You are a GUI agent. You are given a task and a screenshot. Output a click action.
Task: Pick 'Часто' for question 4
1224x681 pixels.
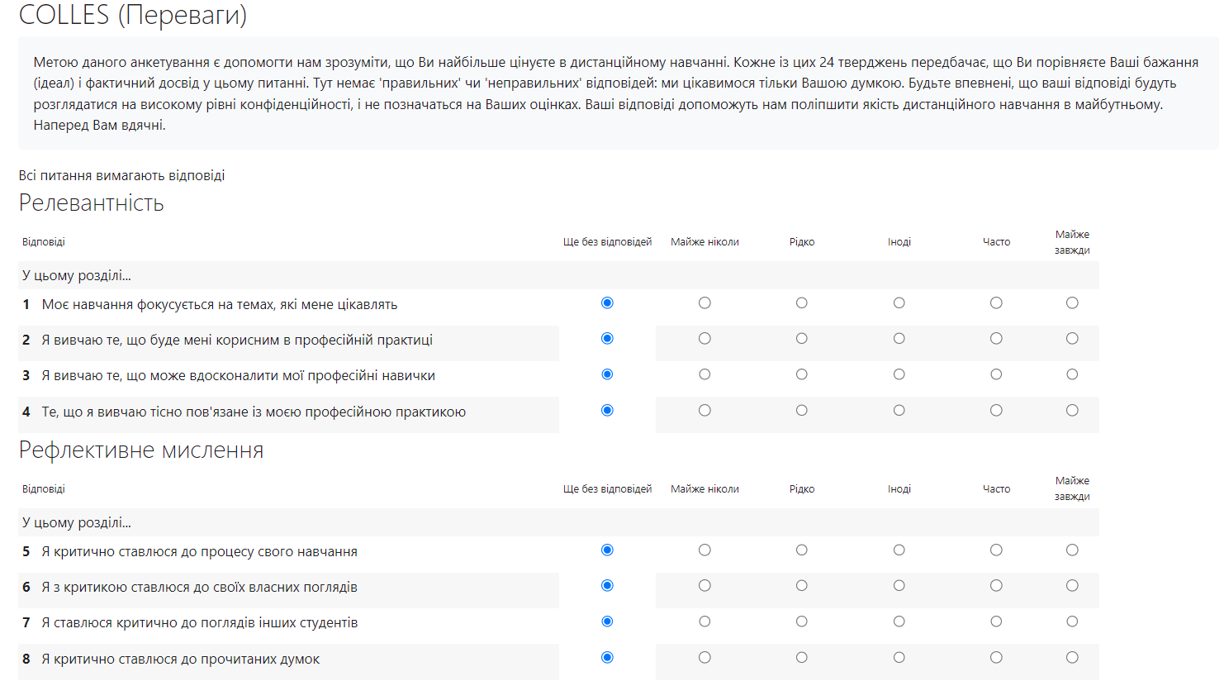(997, 411)
